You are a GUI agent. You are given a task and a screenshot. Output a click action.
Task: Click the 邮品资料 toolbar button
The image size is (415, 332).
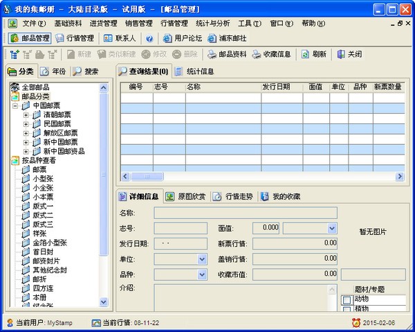click(227, 54)
